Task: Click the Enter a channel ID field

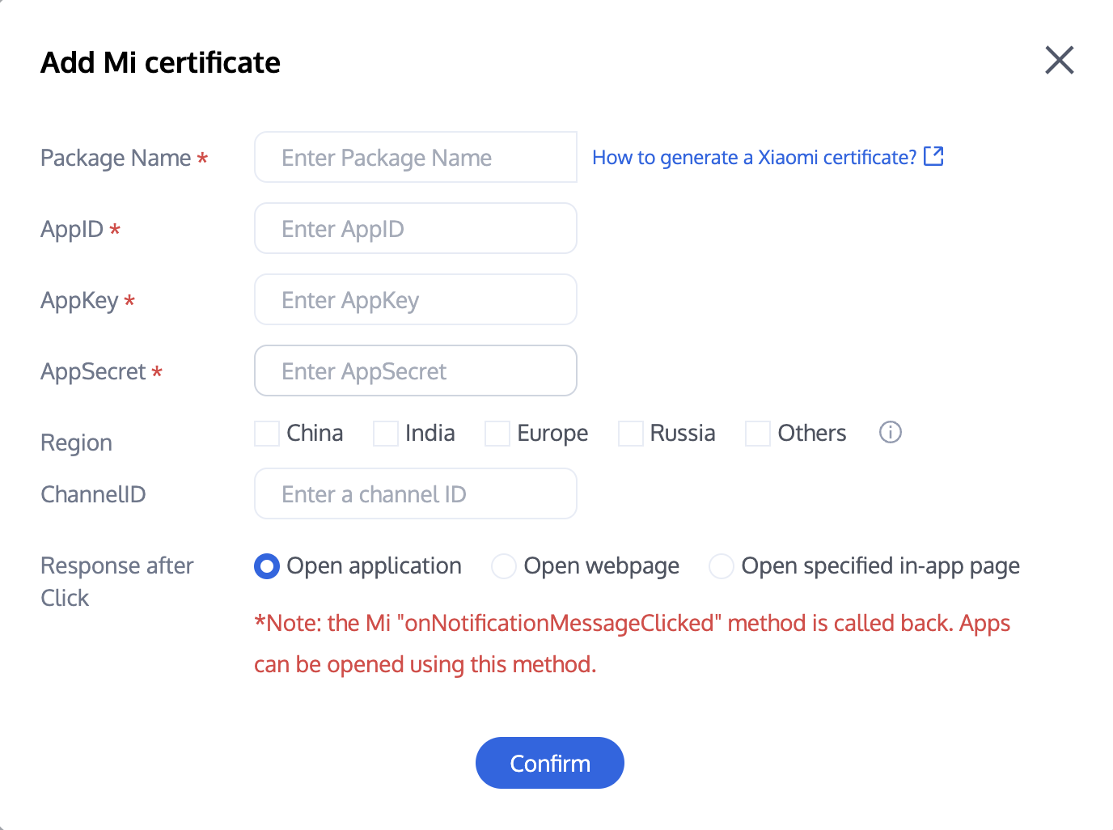Action: [x=415, y=494]
